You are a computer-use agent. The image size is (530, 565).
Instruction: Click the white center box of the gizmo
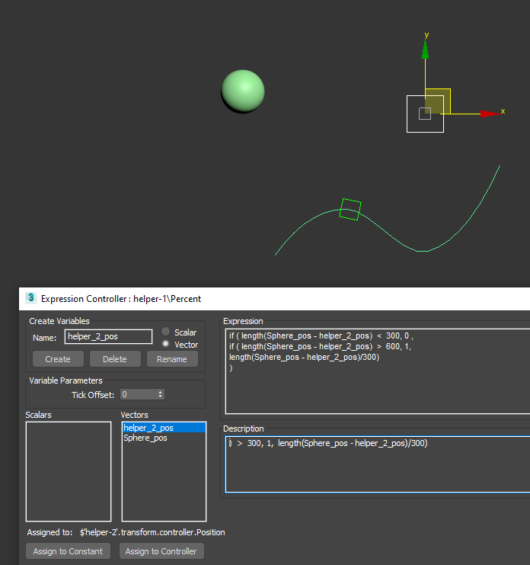(x=425, y=114)
